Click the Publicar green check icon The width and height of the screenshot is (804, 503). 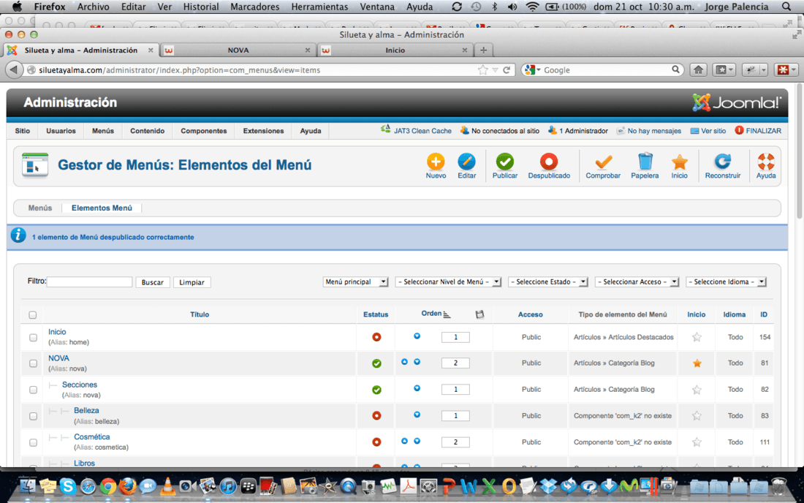click(x=504, y=162)
